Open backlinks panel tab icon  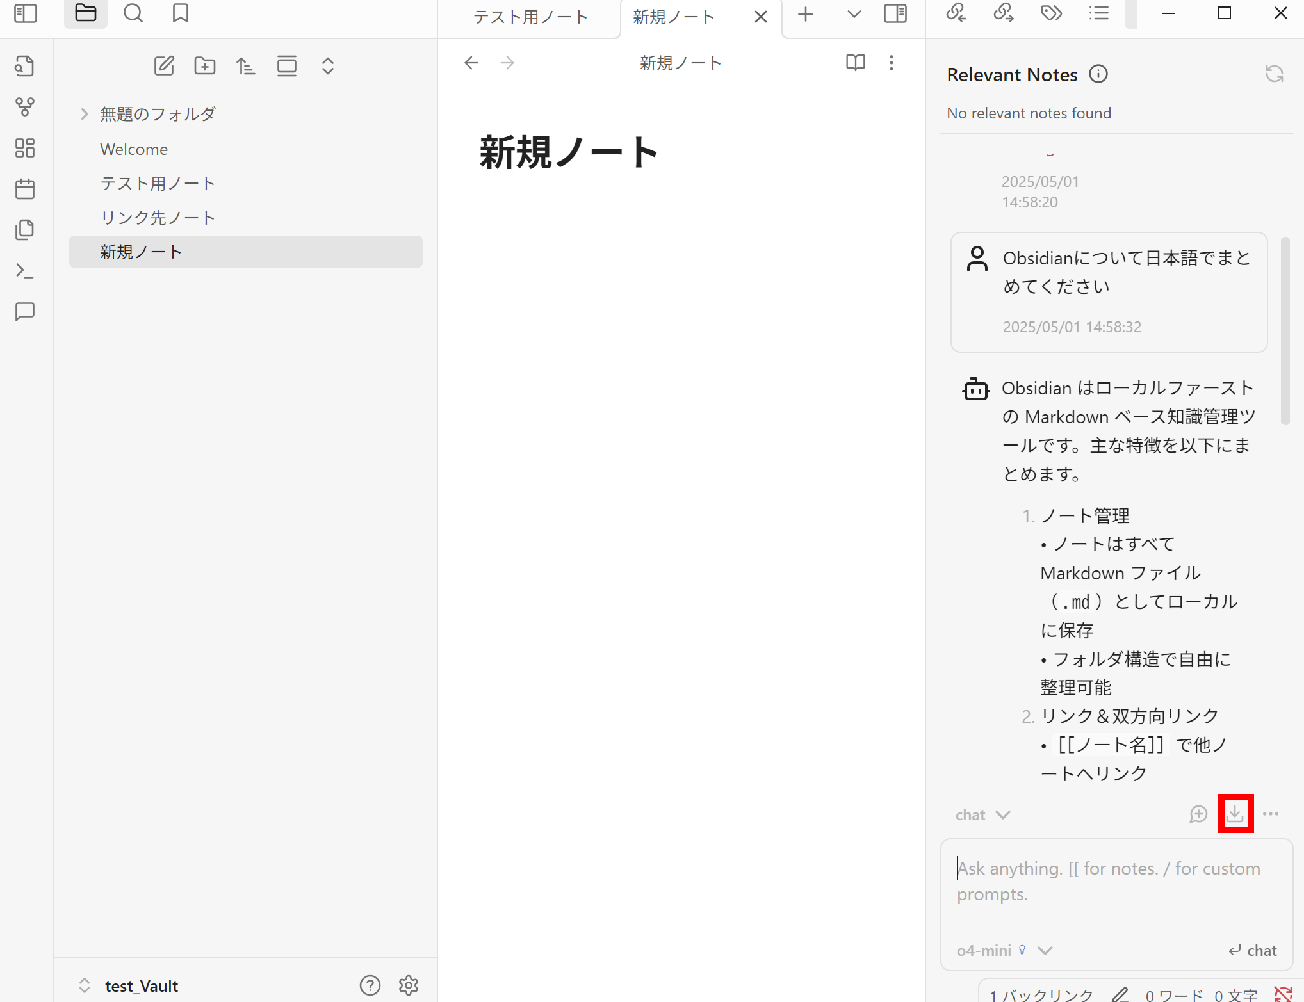956,13
